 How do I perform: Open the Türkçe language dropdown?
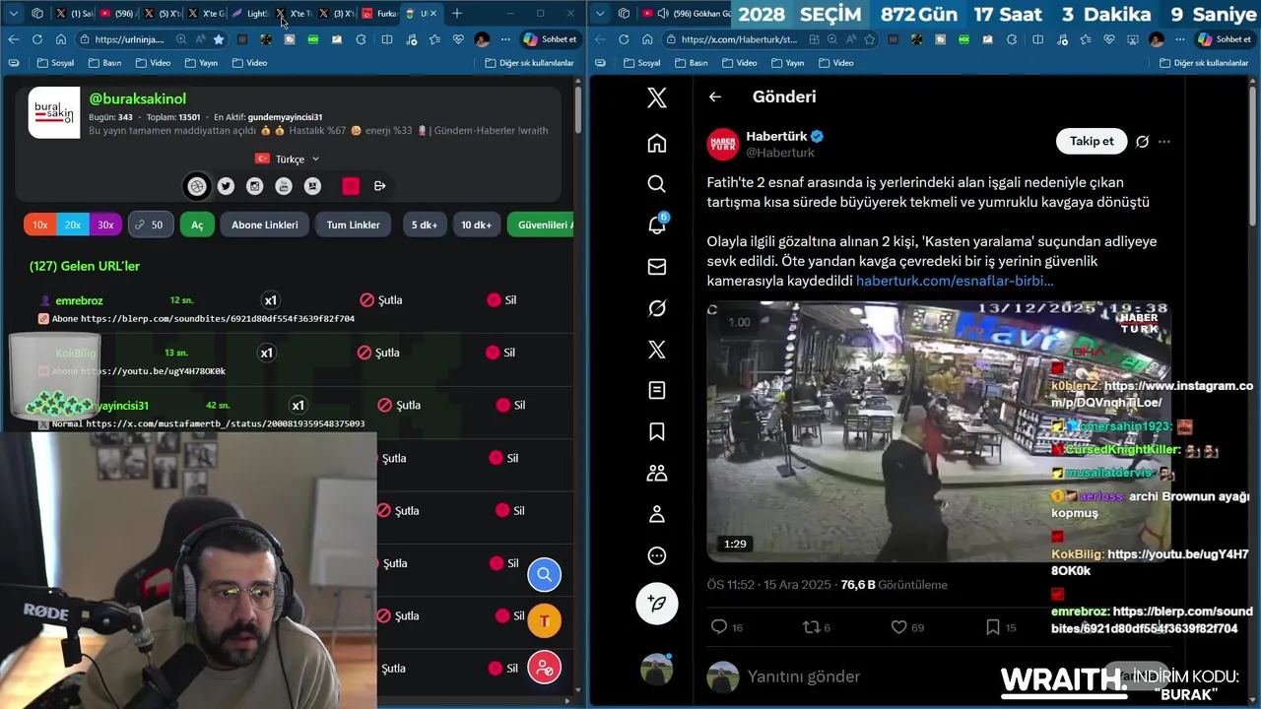(288, 159)
